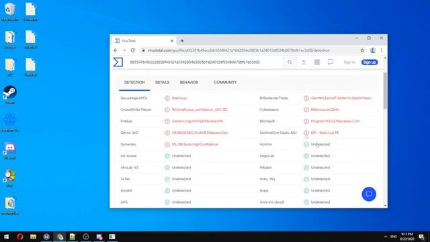Open the Chrome three-dot menu
This screenshot has height=242, width=430.
pyautogui.click(x=382, y=50)
